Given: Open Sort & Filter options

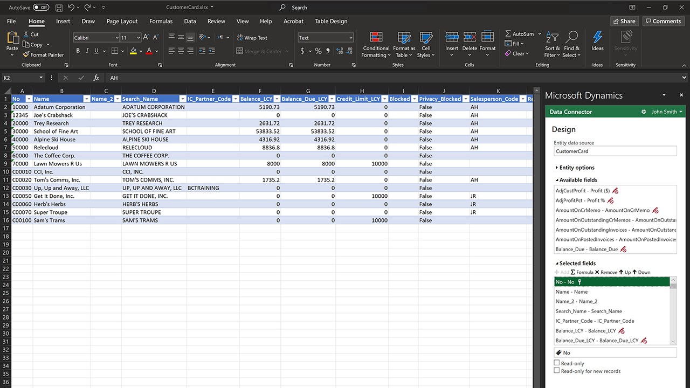Looking at the screenshot, I should 553,45.
